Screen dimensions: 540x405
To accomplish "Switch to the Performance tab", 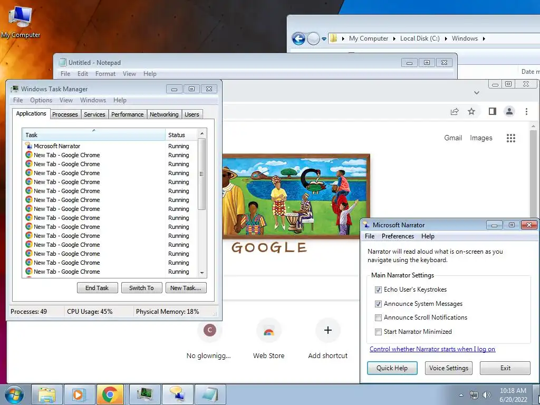I will 128,114.
